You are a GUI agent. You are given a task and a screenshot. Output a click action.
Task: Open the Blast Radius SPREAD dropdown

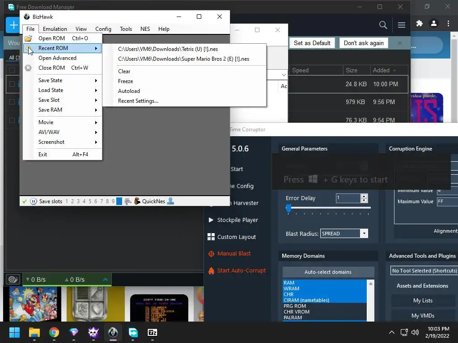pyautogui.click(x=364, y=233)
